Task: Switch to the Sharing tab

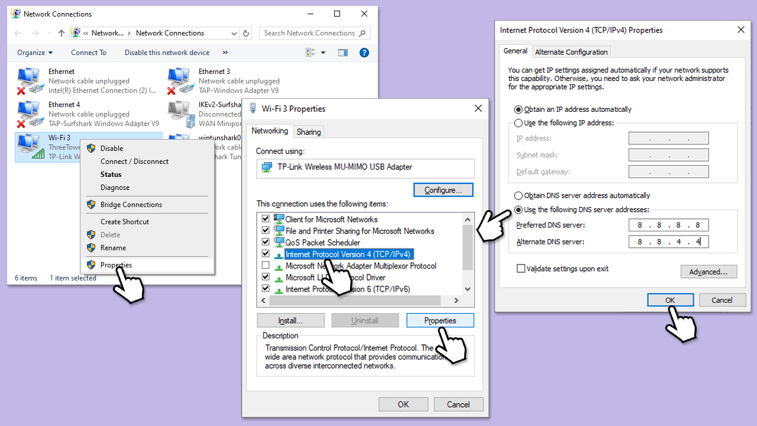Action: tap(309, 132)
